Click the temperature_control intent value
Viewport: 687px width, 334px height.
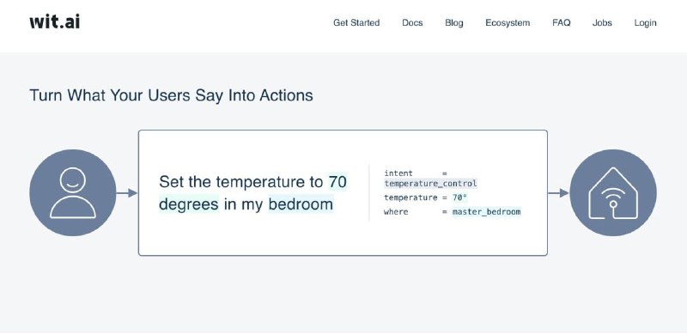(430, 184)
